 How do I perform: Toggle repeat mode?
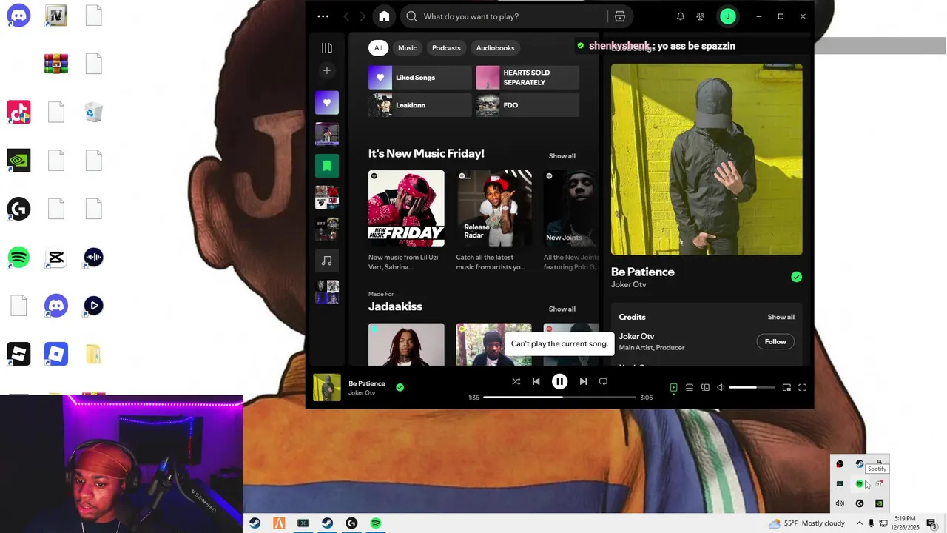coord(603,382)
